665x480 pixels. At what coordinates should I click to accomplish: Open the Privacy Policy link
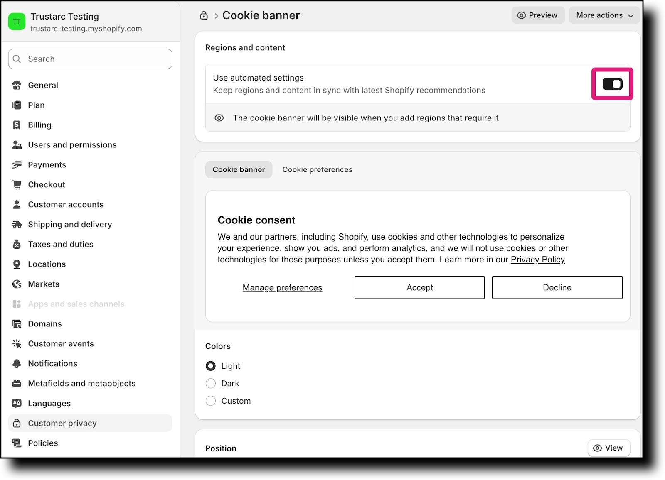pos(537,260)
